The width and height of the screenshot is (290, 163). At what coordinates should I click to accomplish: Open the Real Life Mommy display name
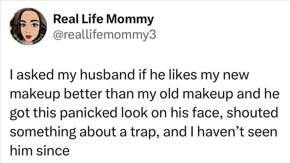click(x=102, y=18)
